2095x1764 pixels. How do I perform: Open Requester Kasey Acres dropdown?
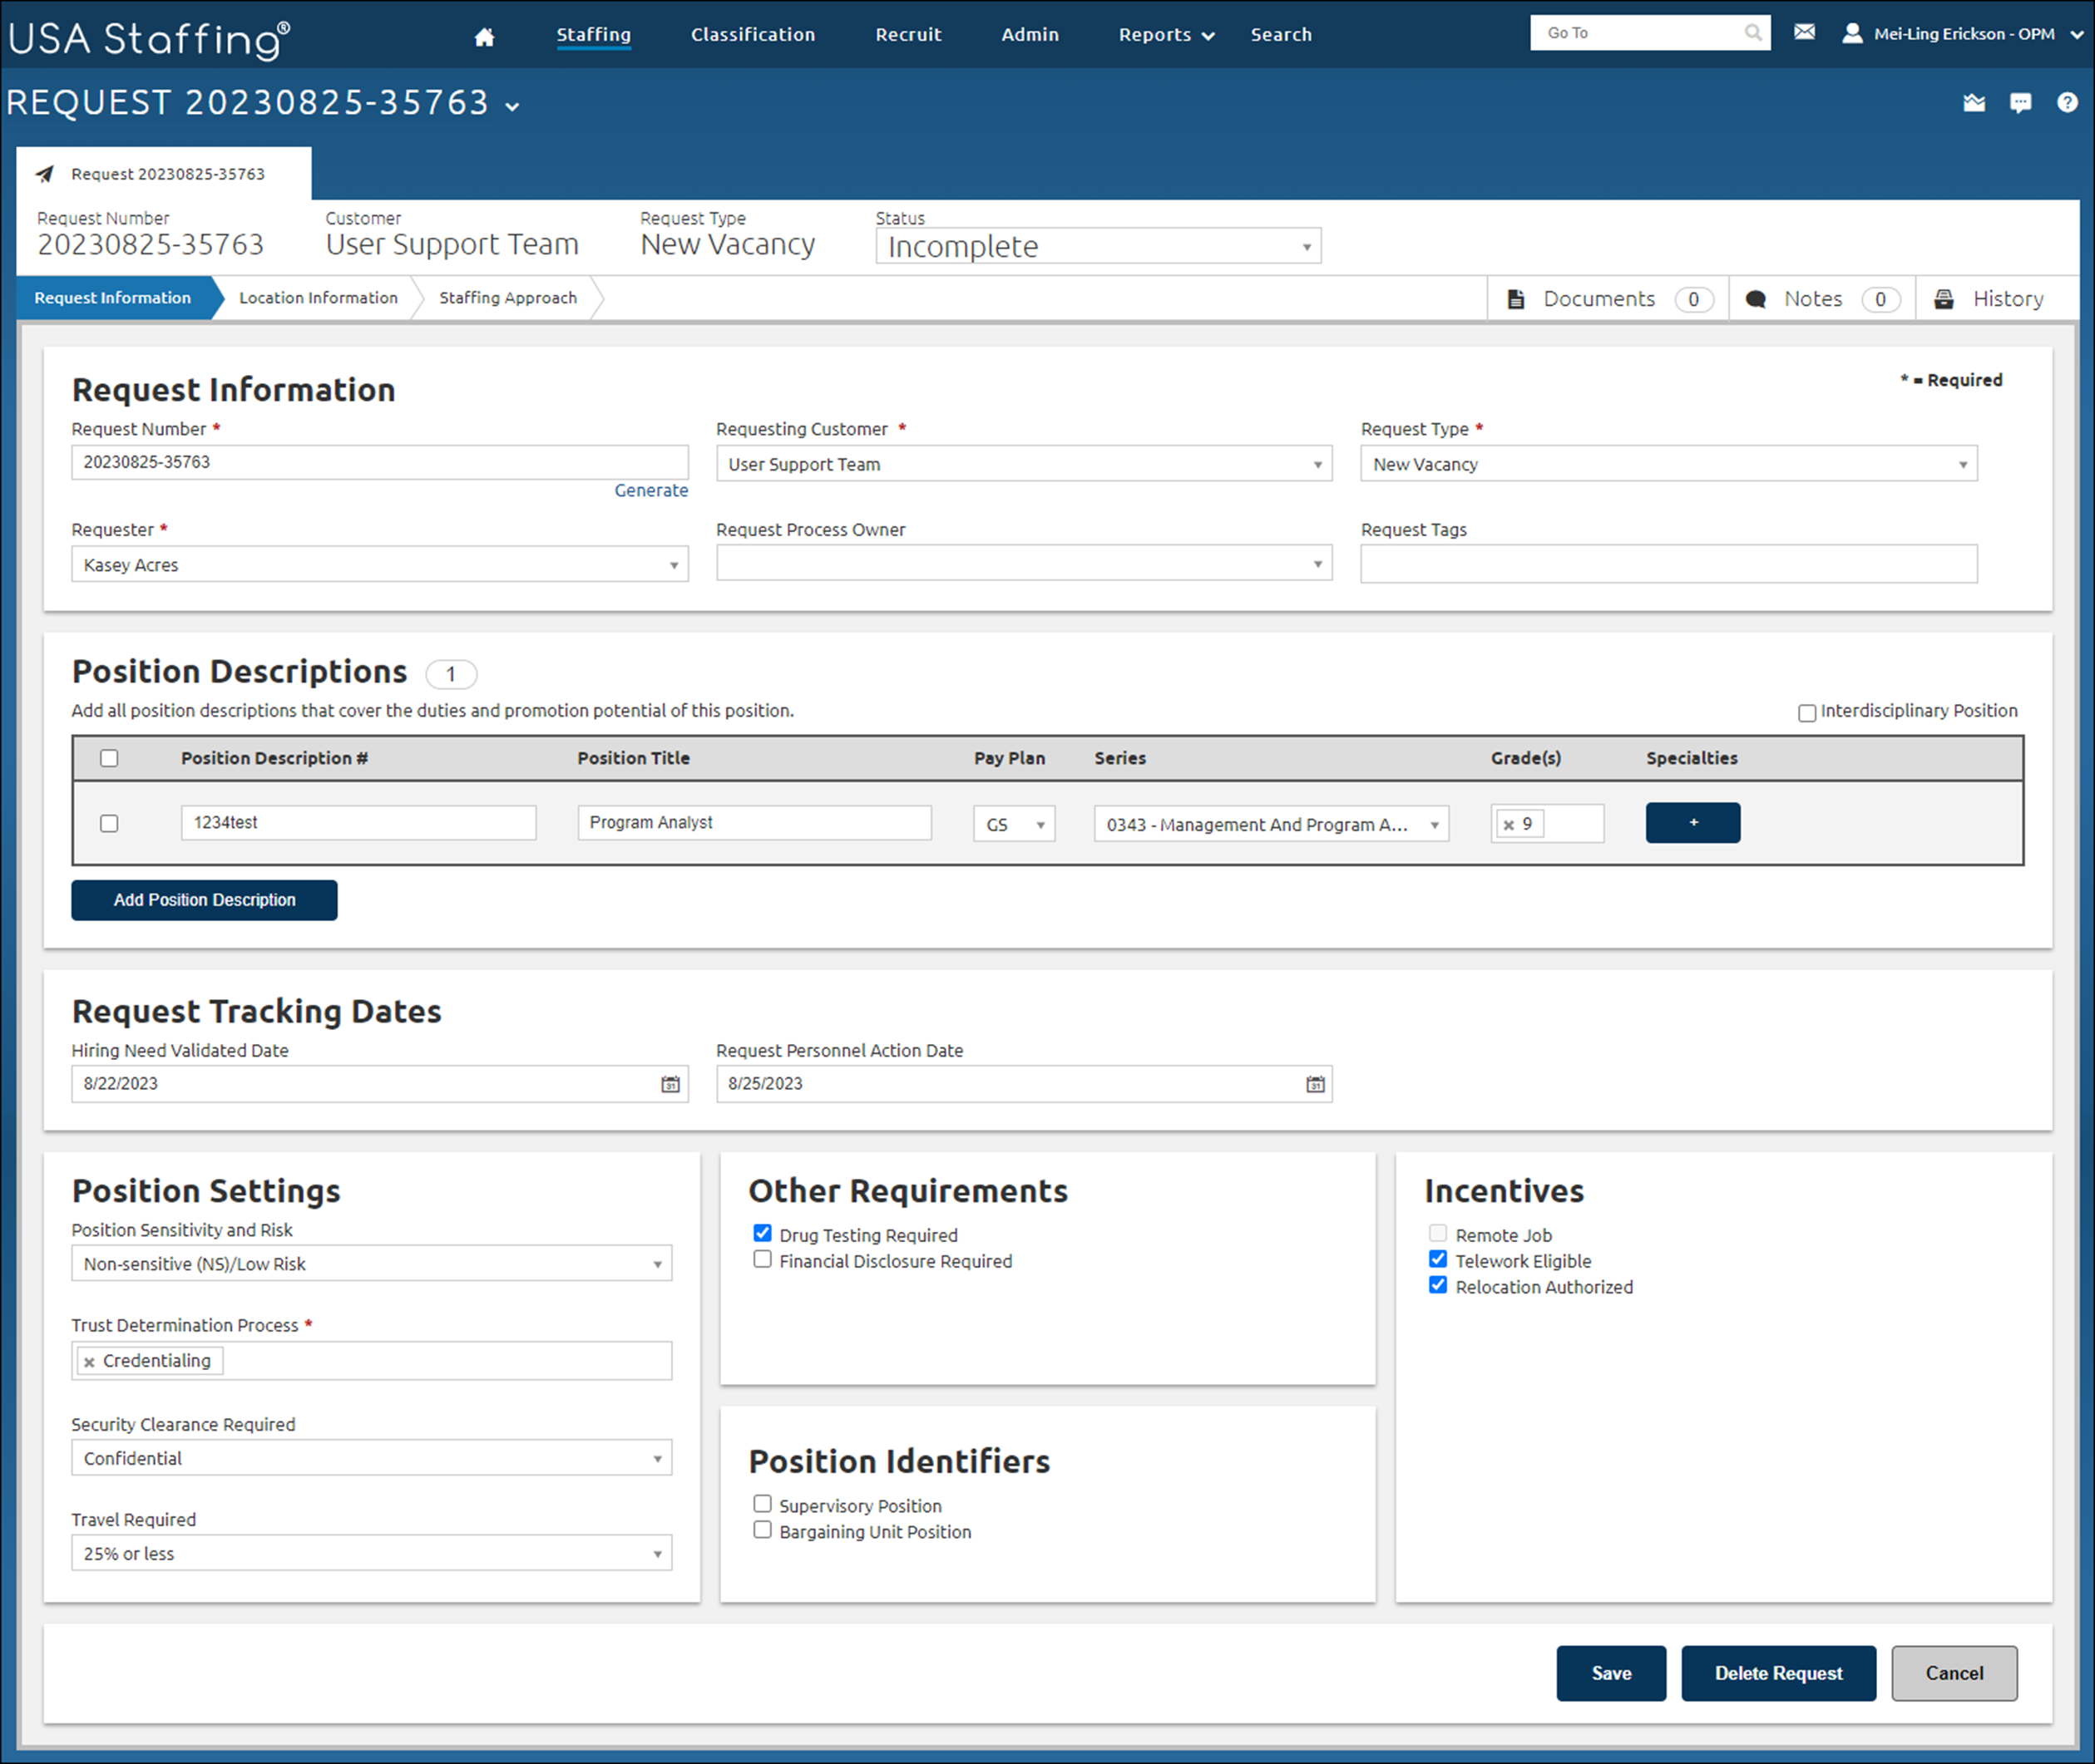(x=379, y=565)
